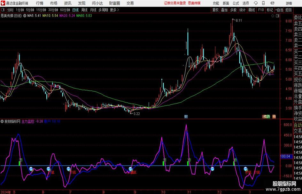Open the 选项 menu
The image size is (302, 194).
(245, 3)
